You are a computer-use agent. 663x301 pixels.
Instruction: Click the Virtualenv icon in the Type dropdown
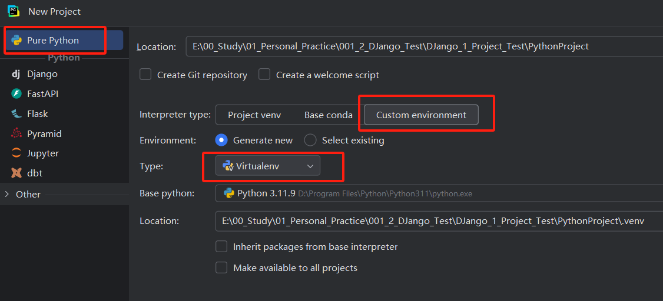(x=228, y=166)
